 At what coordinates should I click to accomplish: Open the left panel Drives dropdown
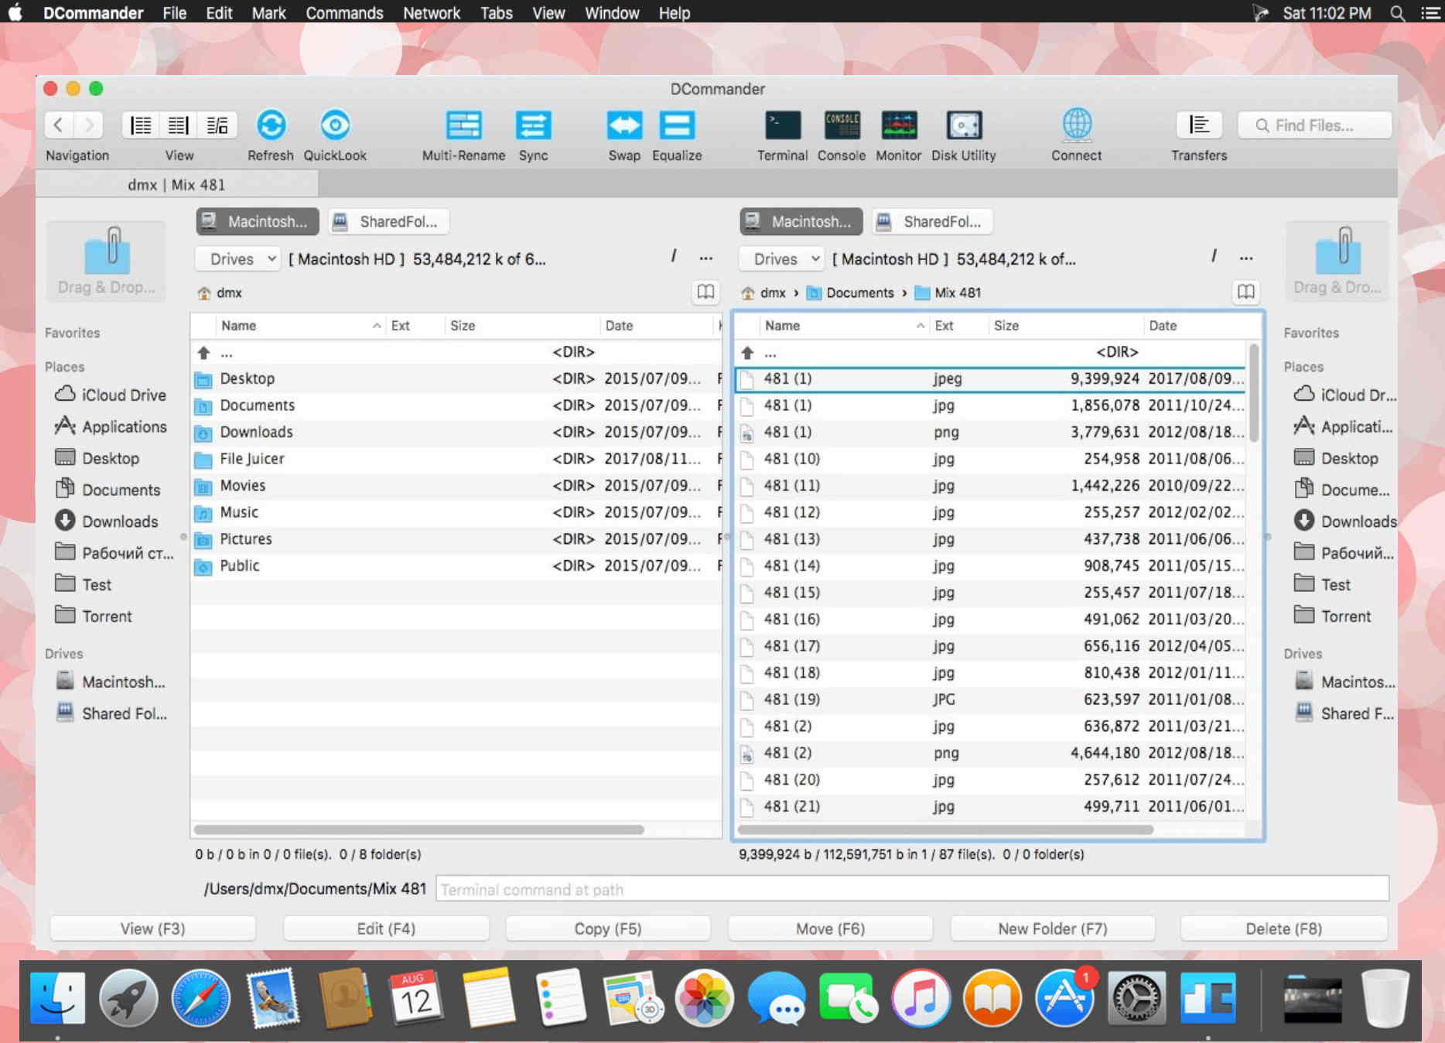(x=237, y=258)
